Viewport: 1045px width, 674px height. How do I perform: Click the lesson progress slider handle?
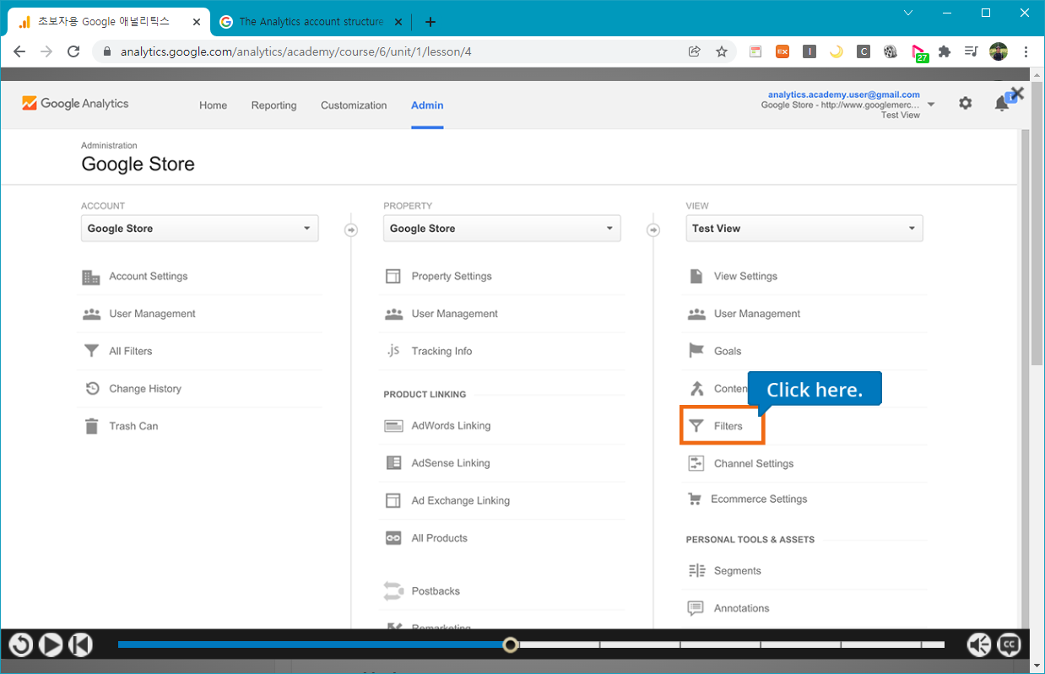tap(510, 645)
